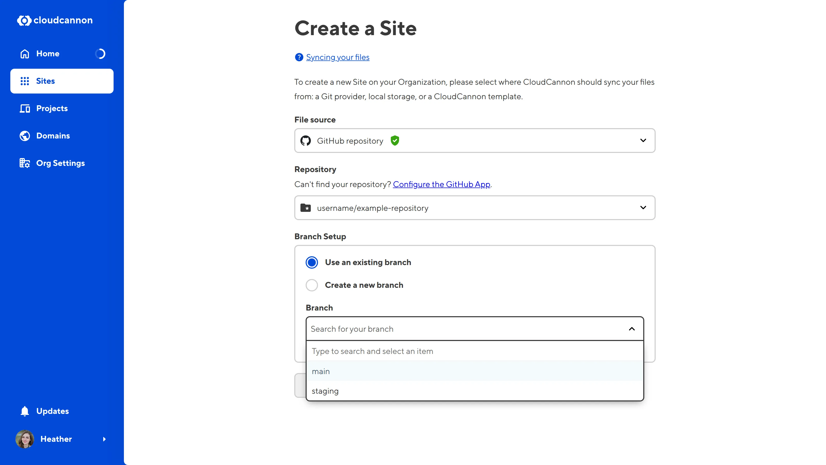
Task: Choose Create a new branch option
Action: 311,285
